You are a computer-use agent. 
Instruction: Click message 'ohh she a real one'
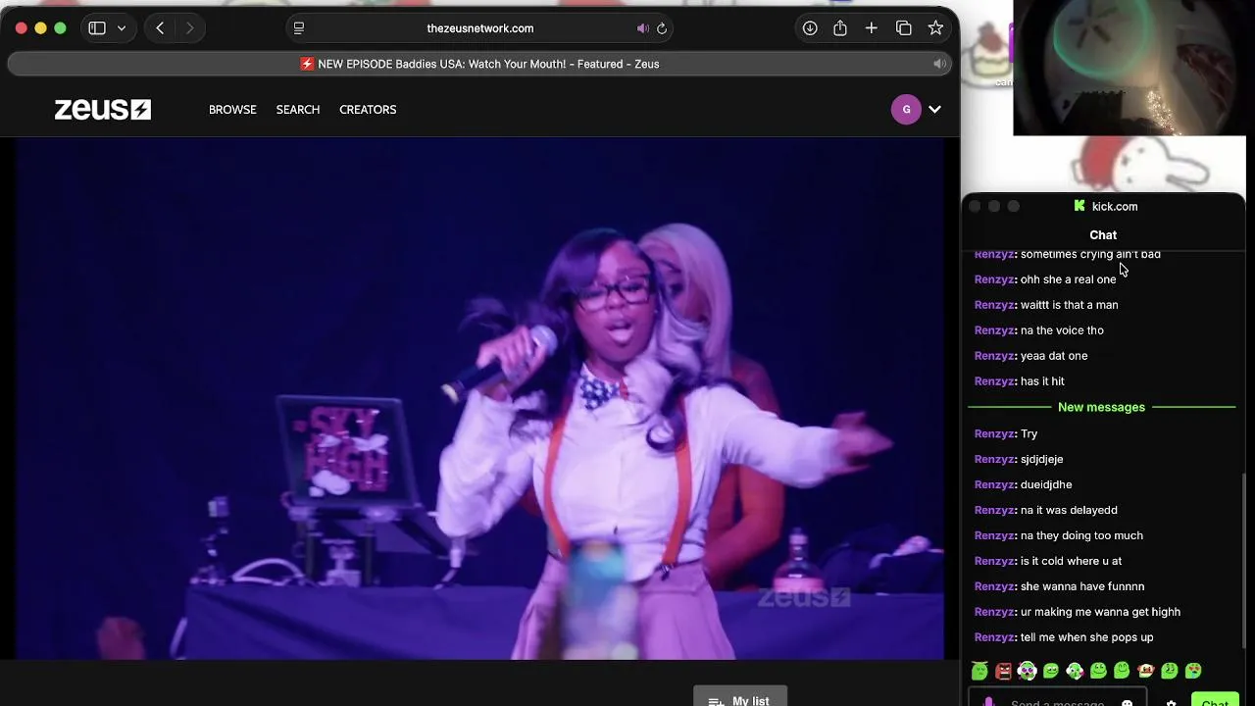(1068, 279)
